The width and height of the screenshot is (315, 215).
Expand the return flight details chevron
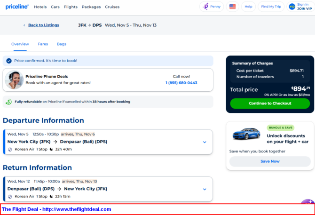[205, 189]
